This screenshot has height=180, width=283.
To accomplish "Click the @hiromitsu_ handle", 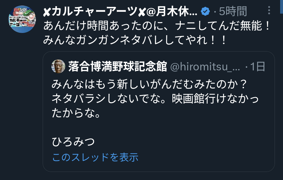I will pos(205,67).
